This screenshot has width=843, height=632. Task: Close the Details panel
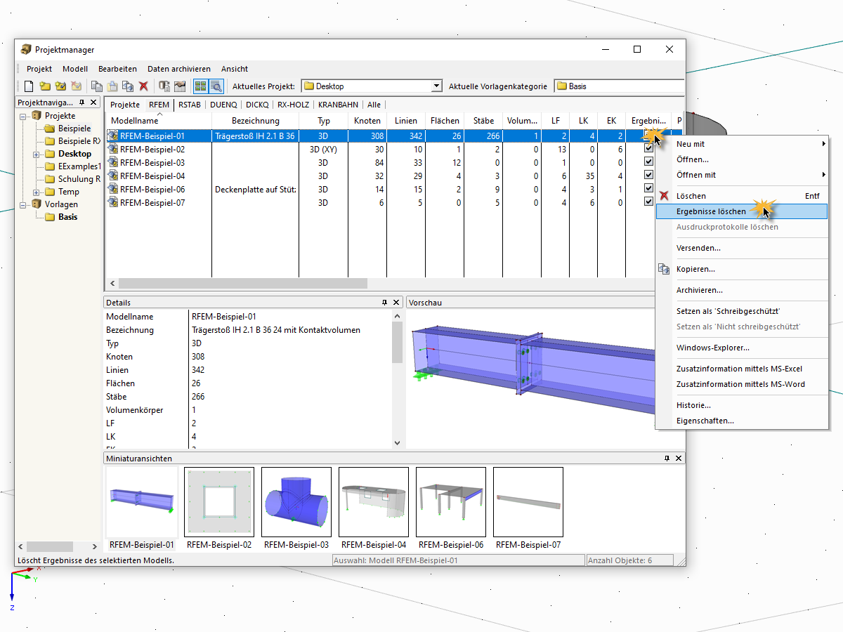(396, 303)
